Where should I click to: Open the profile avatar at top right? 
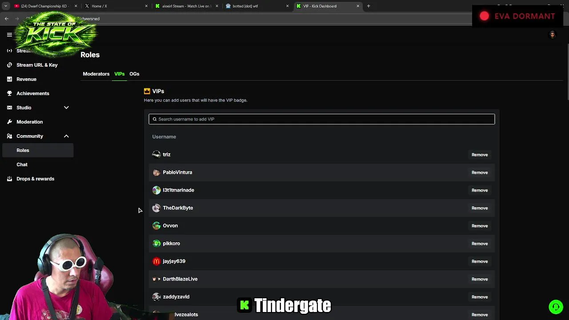pos(553,35)
